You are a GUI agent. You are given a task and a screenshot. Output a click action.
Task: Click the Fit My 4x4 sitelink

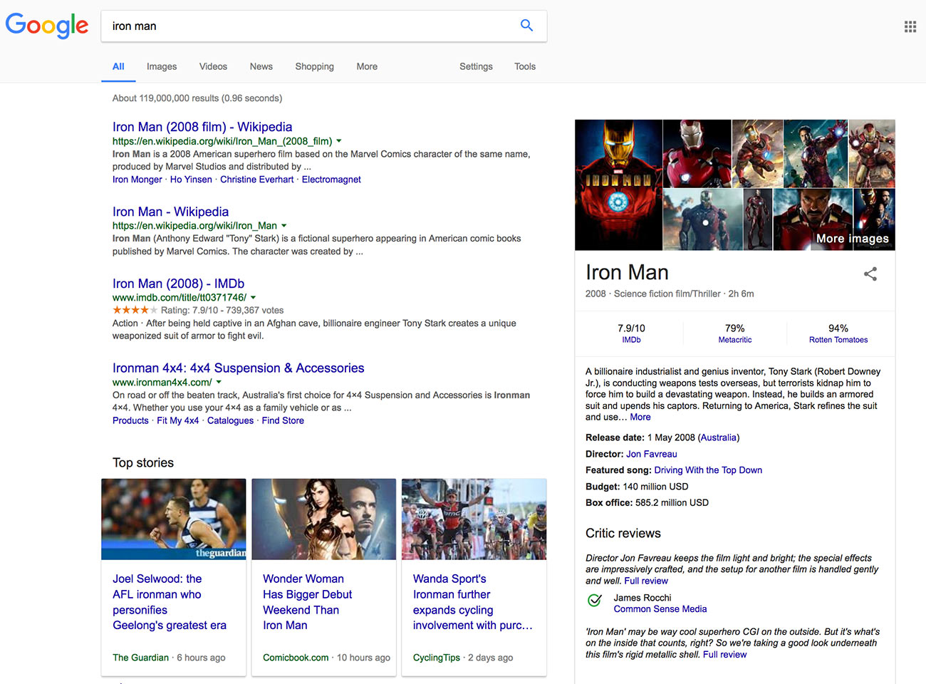(x=177, y=420)
